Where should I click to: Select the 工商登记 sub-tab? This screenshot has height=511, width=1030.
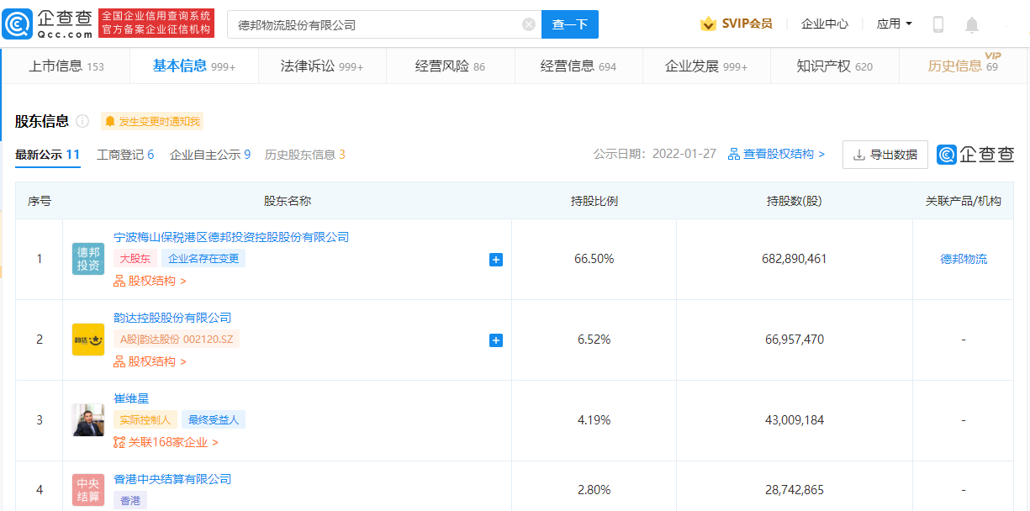[x=125, y=155]
